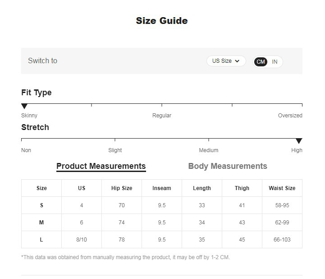Click the Stretch triangle marker at High
325x279 pixels.
(x=299, y=141)
